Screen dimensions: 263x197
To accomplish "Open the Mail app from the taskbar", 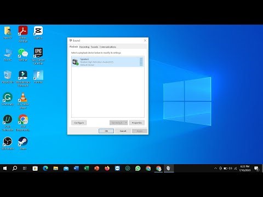I will click(66, 168).
